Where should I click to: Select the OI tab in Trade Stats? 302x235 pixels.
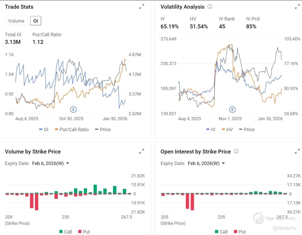[x=36, y=21]
